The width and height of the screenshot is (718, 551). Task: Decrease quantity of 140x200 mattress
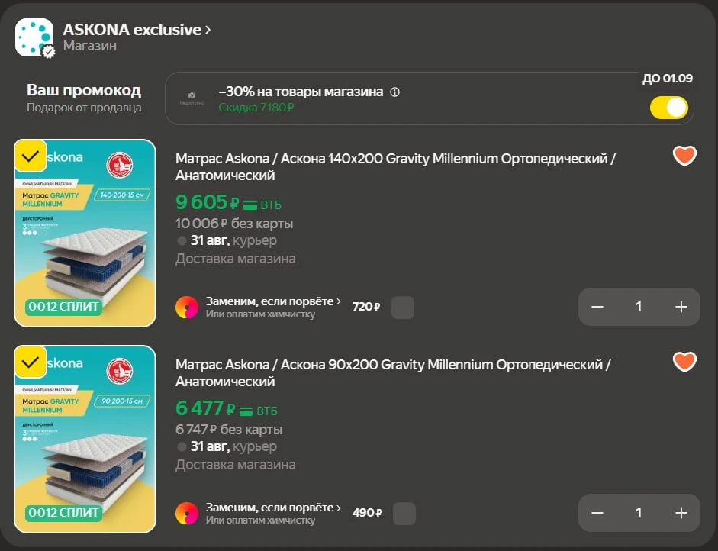click(597, 307)
